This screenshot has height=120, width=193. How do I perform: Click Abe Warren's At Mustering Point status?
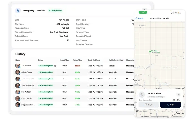point(46,66)
